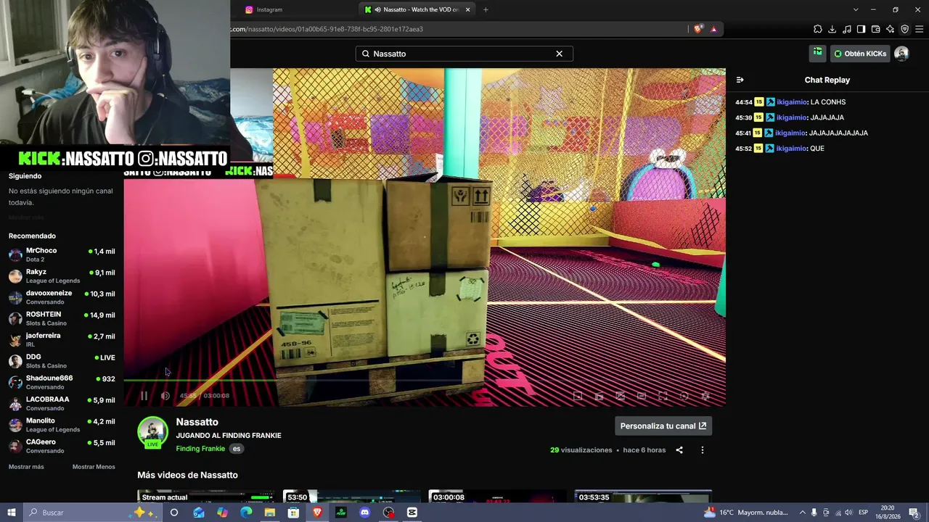Open the Kick shop chest icon
The width and height of the screenshot is (929, 522).
(818, 53)
